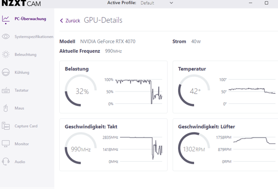Click the NVIDIA GeForce RTX 4070 model text
Viewport: 278px width, 189px height.
pyautogui.click(x=108, y=41)
